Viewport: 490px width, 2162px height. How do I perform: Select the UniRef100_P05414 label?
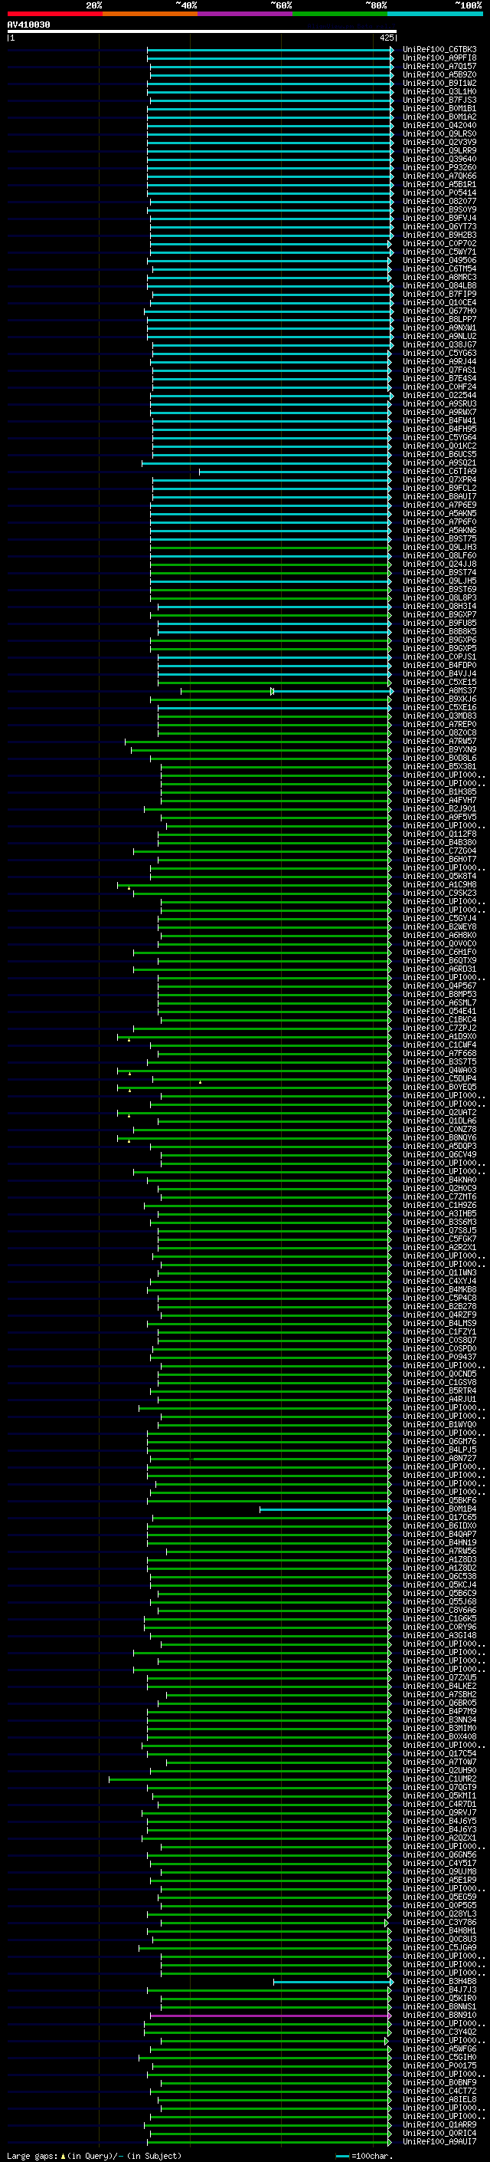click(x=439, y=193)
